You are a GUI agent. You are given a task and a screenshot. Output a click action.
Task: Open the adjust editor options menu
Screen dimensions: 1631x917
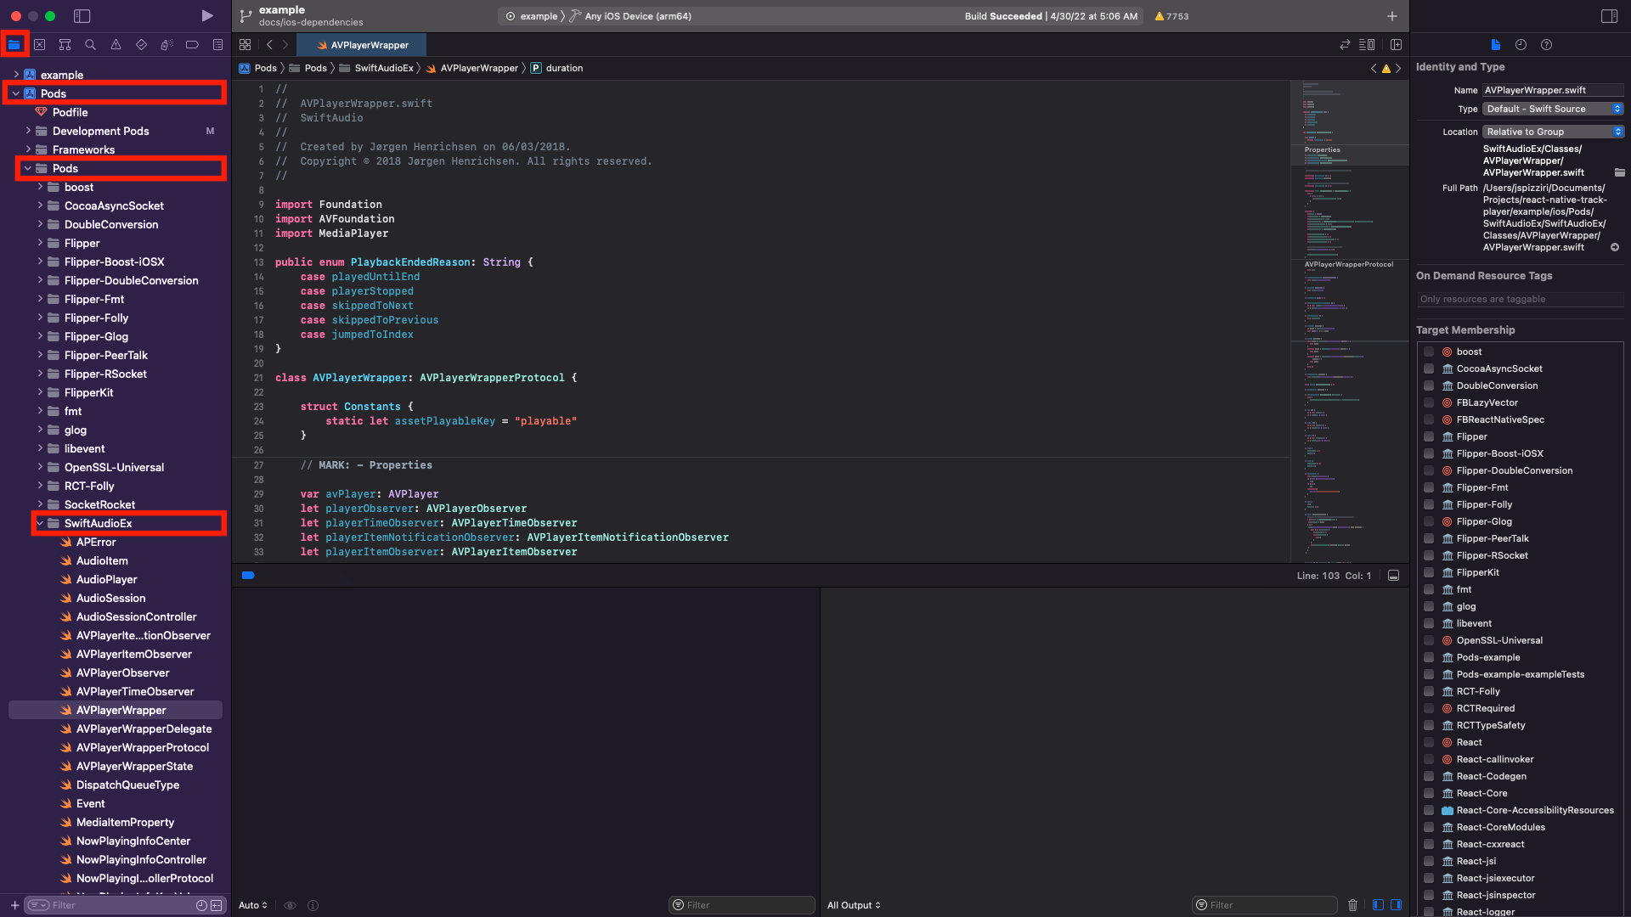click(1367, 45)
